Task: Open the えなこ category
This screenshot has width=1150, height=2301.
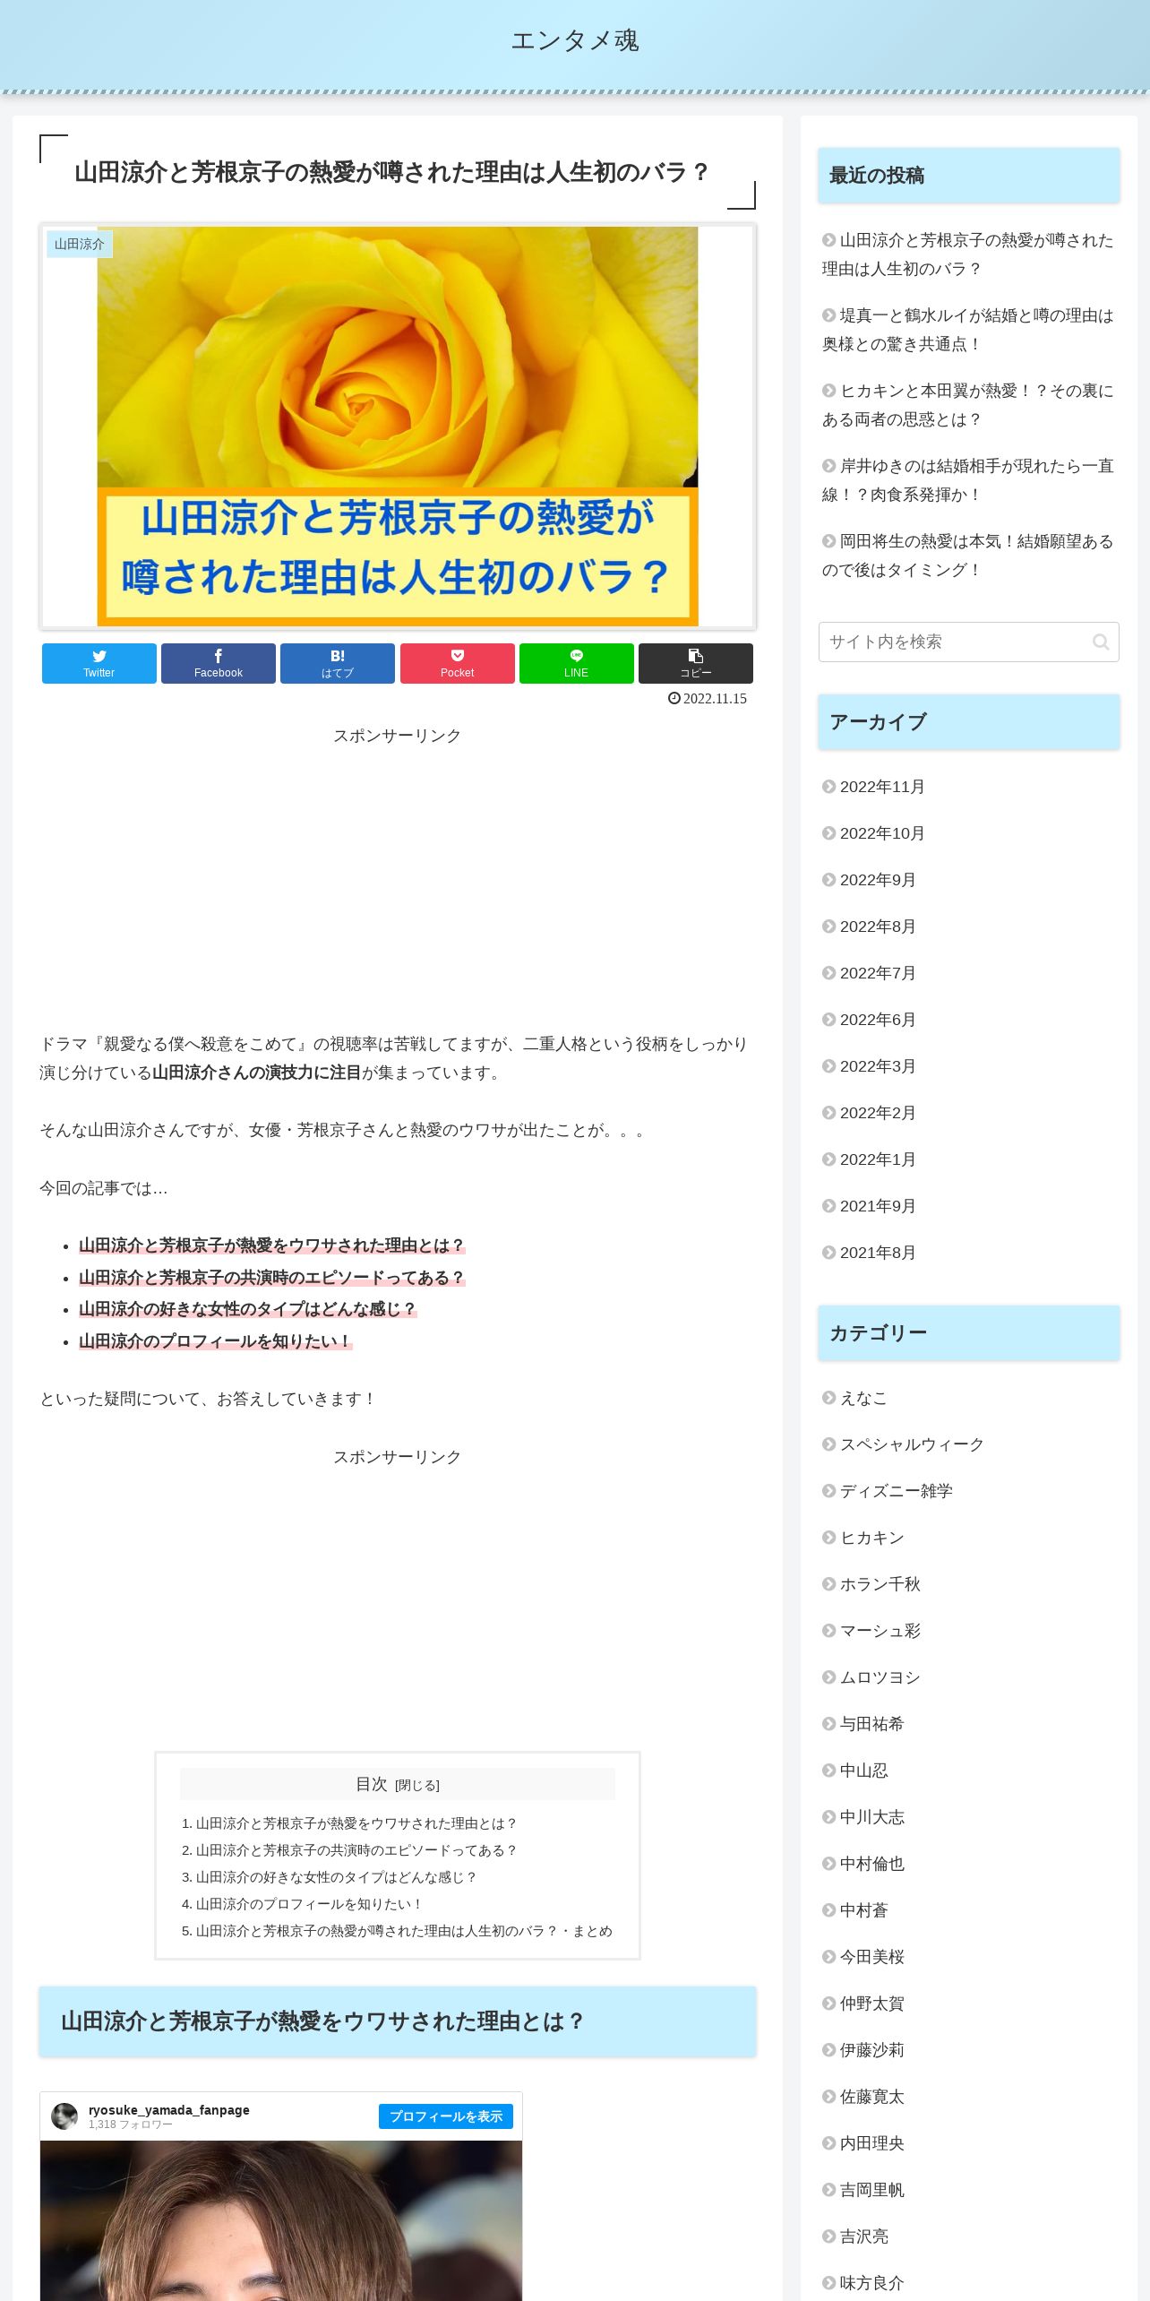Action: 863,1398
